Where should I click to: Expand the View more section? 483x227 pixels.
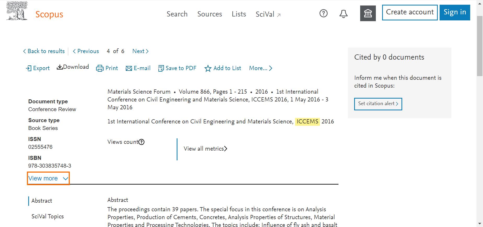click(48, 178)
